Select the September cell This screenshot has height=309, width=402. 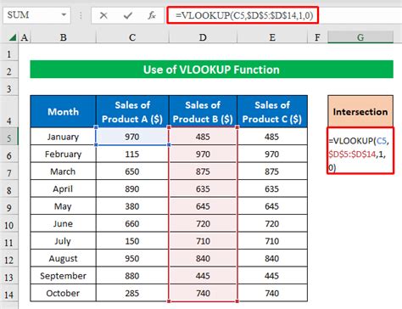(63, 276)
